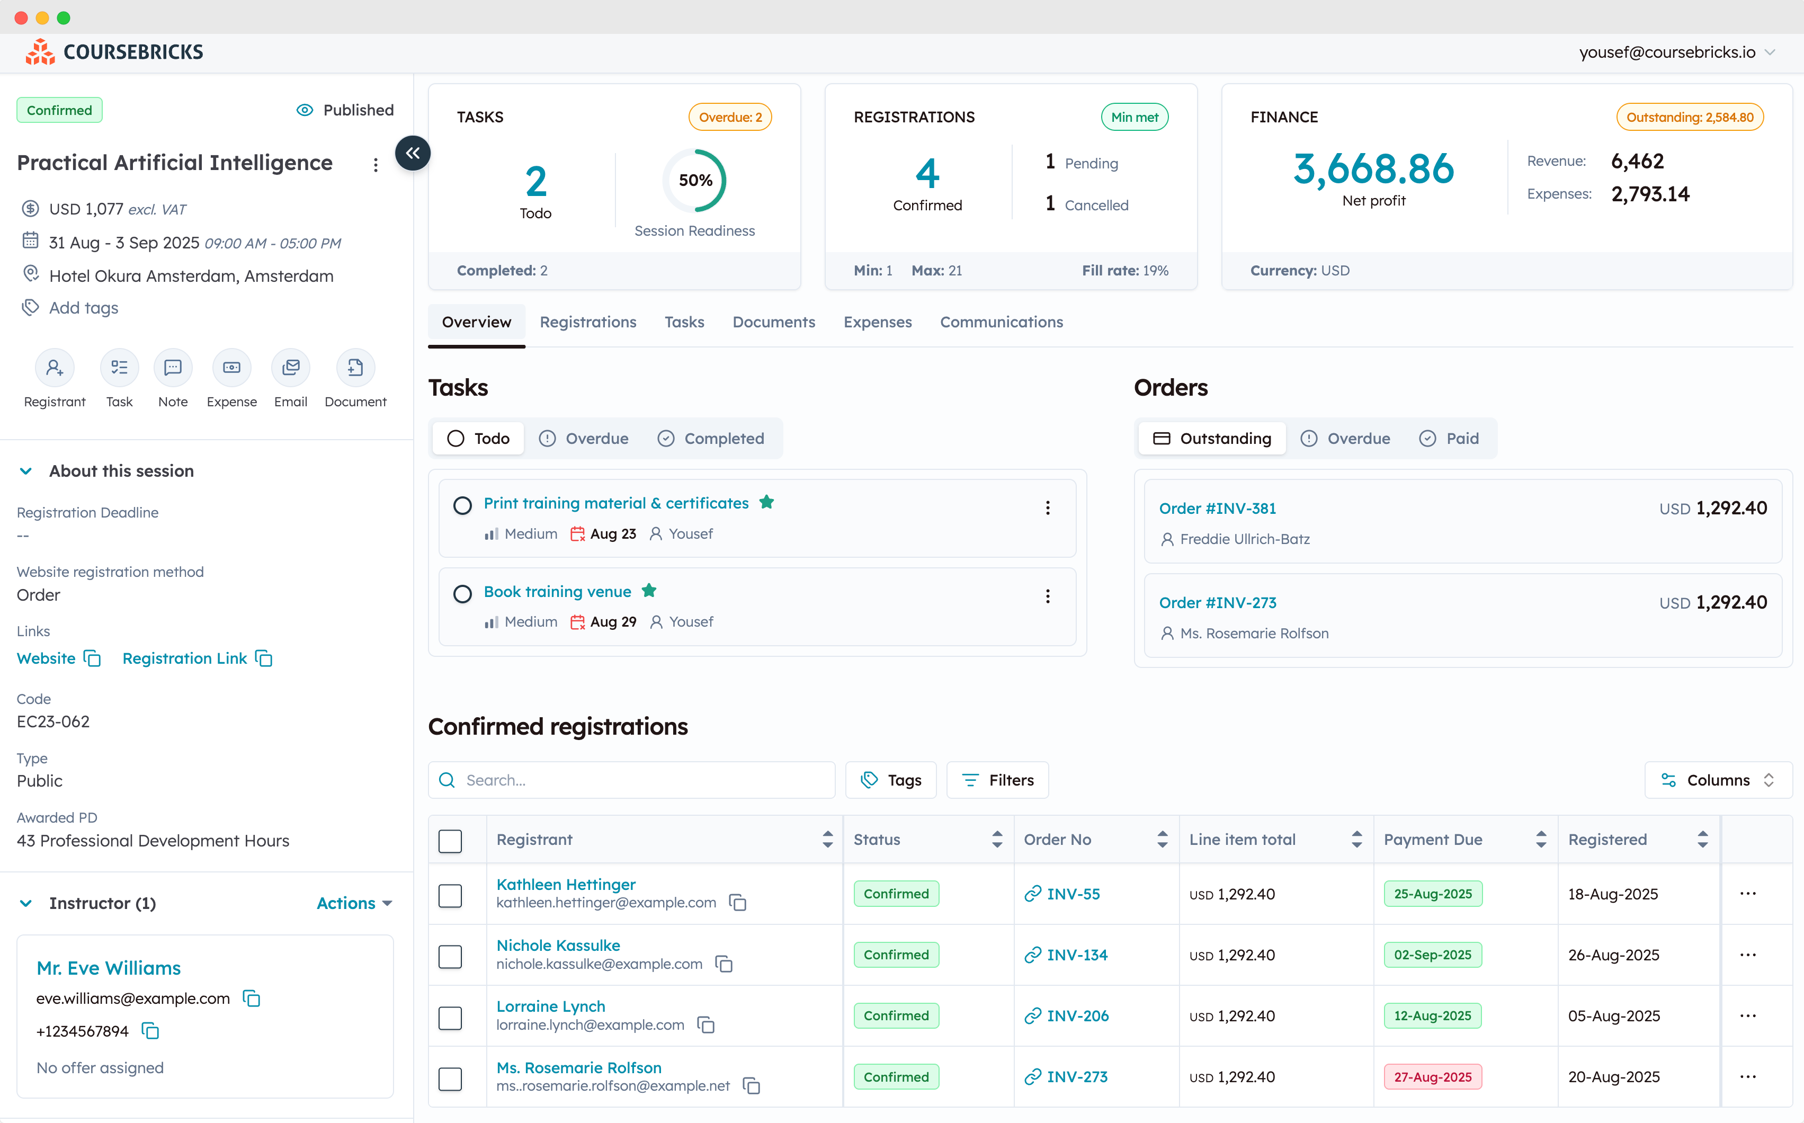Collapse the About this session section
Image resolution: width=1804 pixels, height=1123 pixels.
[26, 471]
